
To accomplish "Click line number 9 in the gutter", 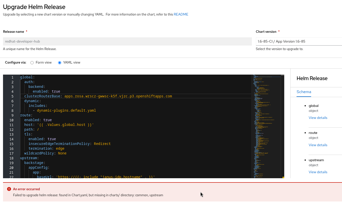I will pos(12,115).
